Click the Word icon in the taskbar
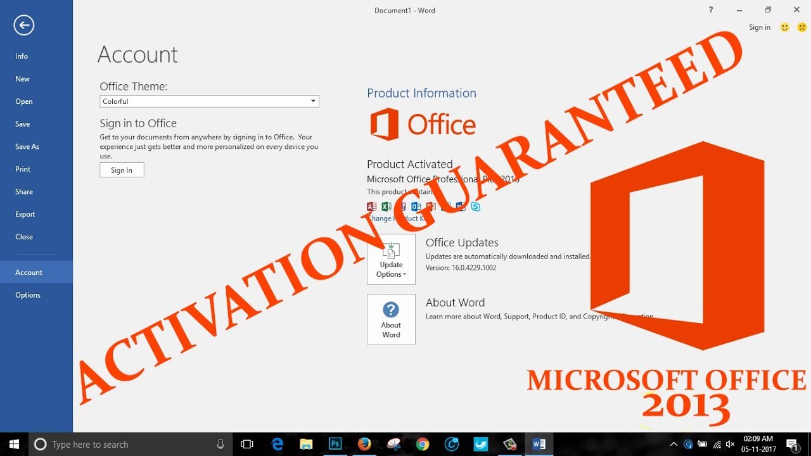 (x=539, y=444)
